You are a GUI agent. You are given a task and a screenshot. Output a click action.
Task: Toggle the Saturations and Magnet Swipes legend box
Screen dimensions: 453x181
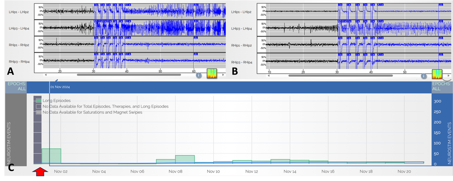(38, 112)
